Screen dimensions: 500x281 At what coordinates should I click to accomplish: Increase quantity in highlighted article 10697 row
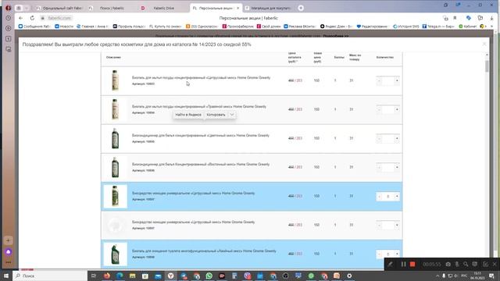coord(397,196)
